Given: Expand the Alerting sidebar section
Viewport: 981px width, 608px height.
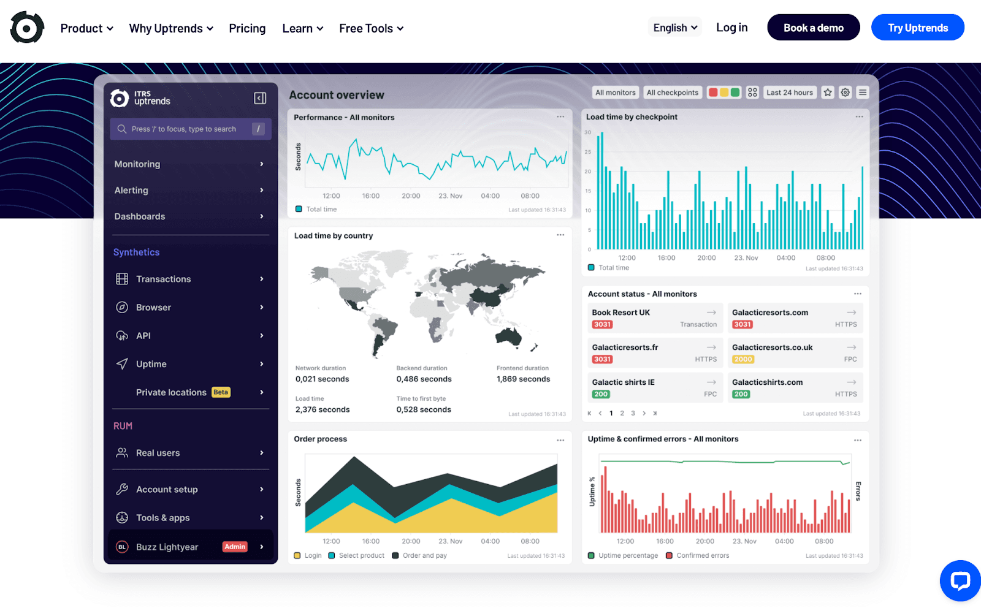Looking at the screenshot, I should pyautogui.click(x=191, y=190).
